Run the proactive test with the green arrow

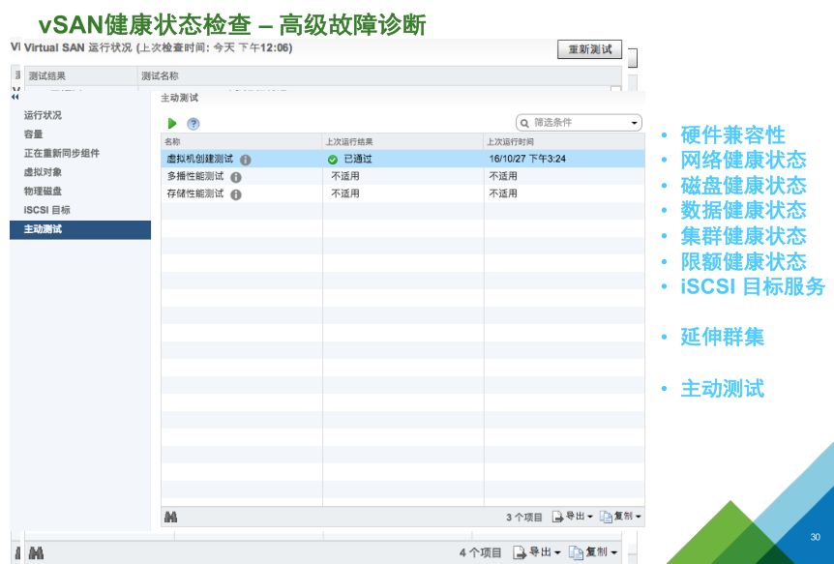[172, 123]
